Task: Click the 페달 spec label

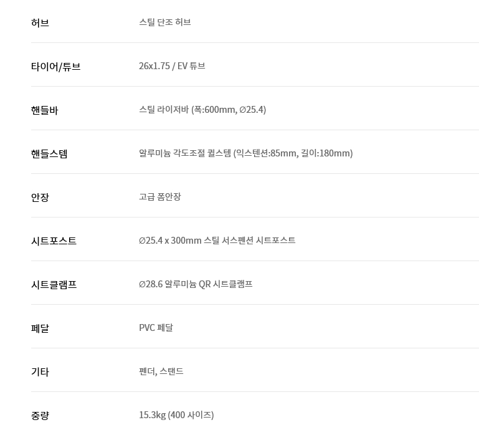Action: pos(40,328)
